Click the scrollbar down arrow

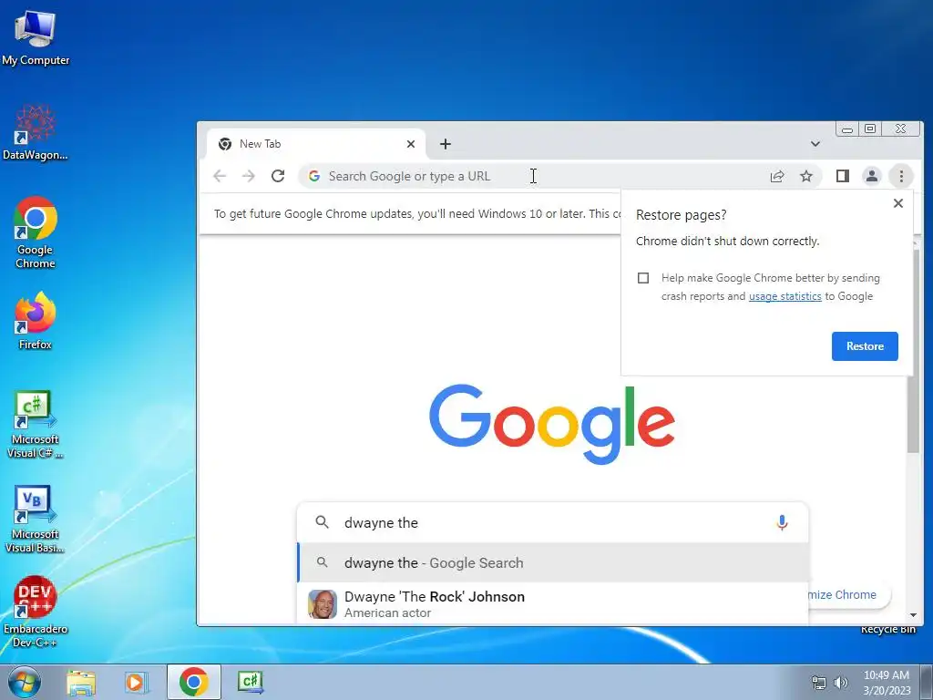pyautogui.click(x=913, y=615)
